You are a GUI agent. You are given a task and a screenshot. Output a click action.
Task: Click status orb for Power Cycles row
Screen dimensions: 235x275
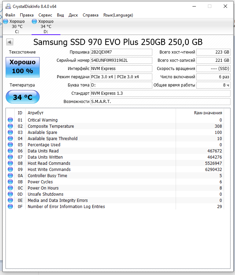pyautogui.click(x=10, y=182)
